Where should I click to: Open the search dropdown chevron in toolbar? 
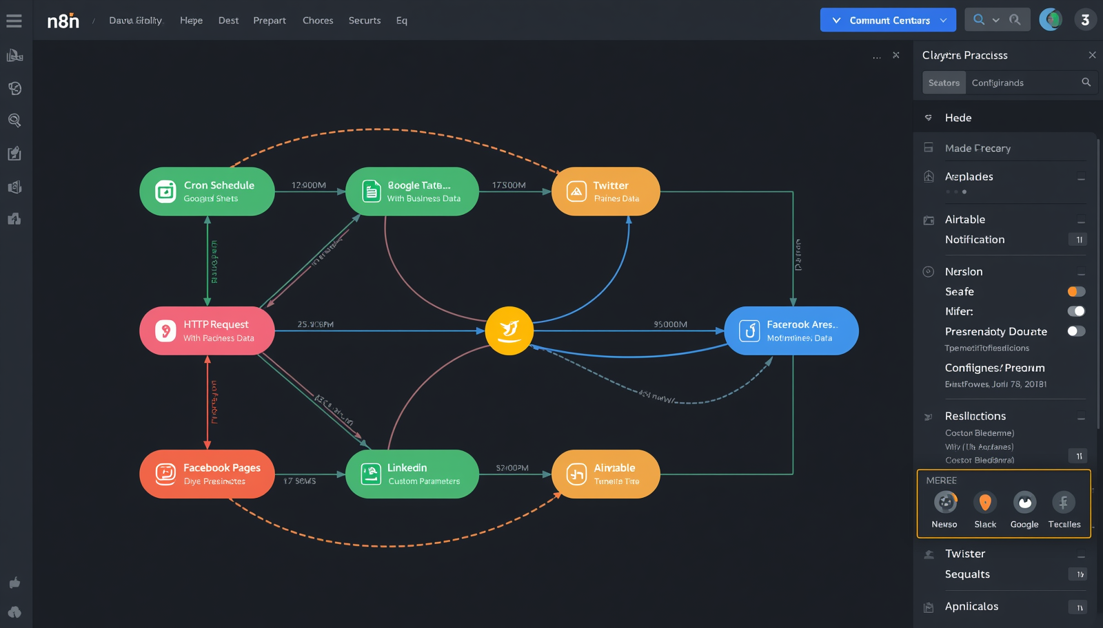(x=995, y=20)
